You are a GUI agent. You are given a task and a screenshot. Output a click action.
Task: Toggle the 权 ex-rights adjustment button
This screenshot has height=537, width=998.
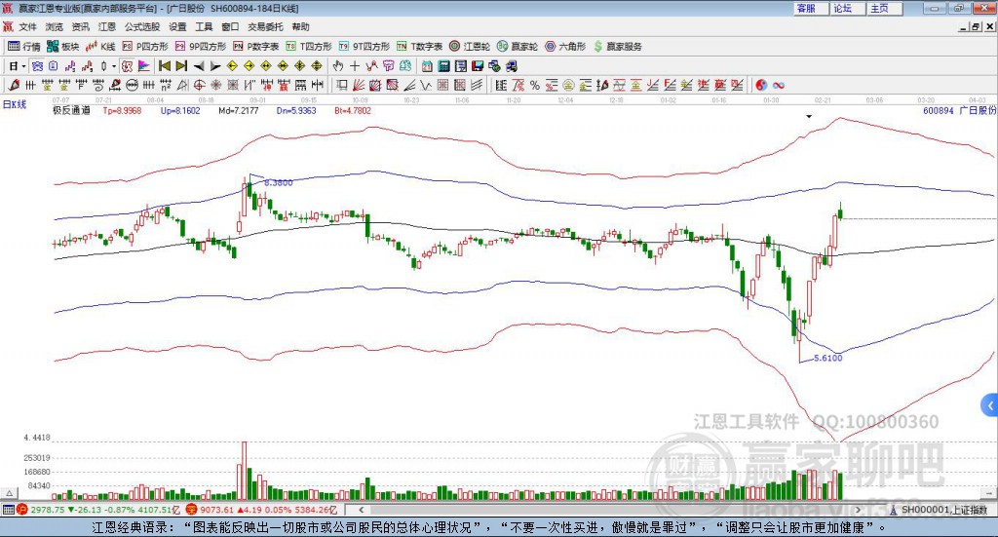click(128, 66)
